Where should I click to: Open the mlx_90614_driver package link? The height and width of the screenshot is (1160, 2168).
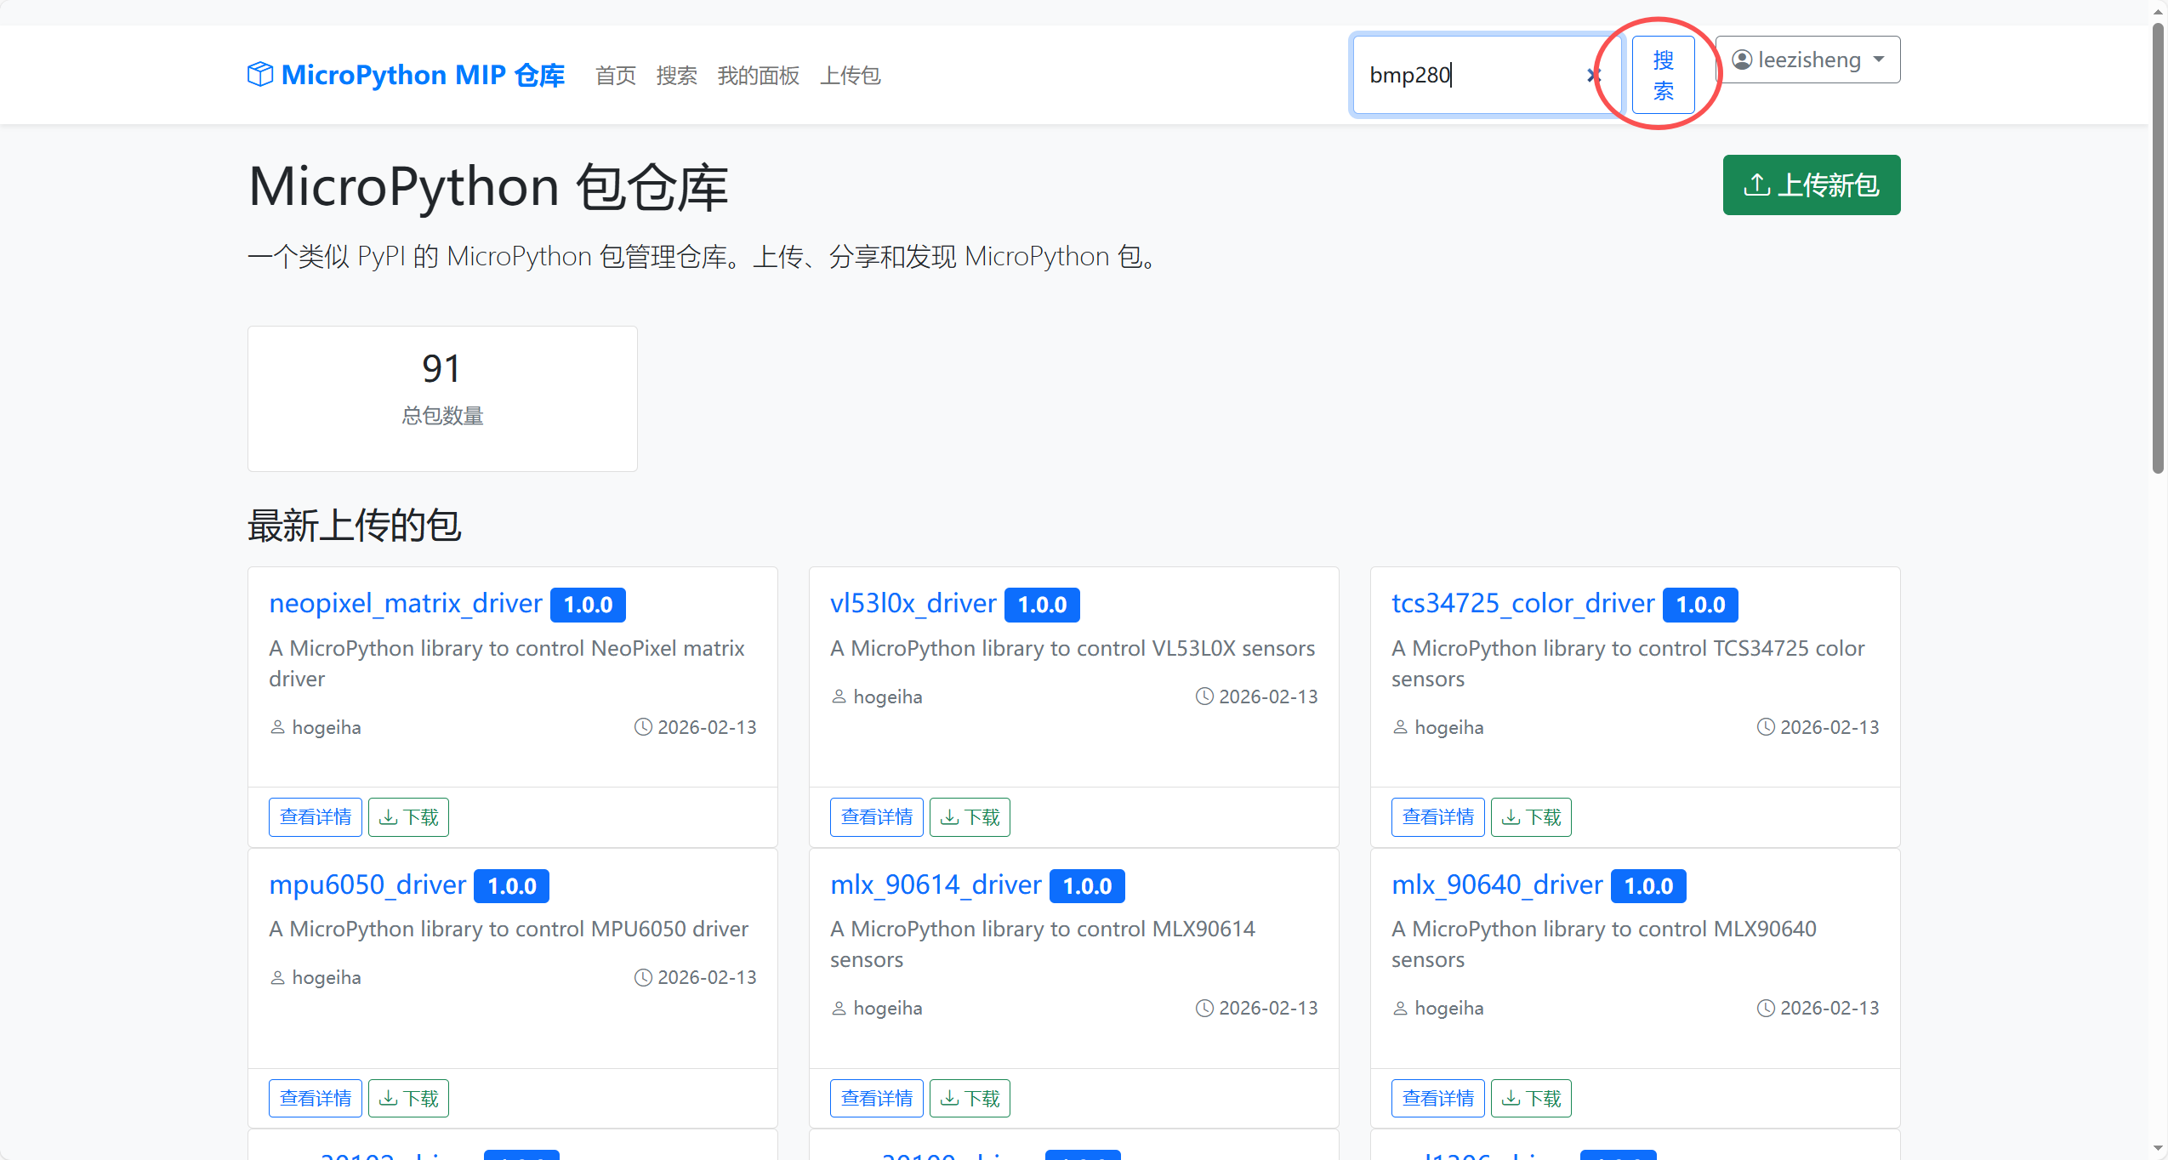click(936, 884)
